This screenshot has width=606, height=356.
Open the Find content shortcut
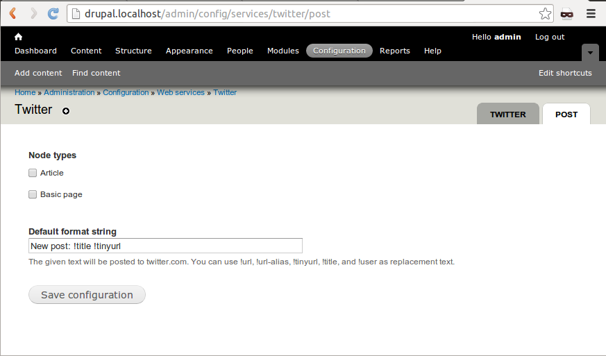click(96, 73)
